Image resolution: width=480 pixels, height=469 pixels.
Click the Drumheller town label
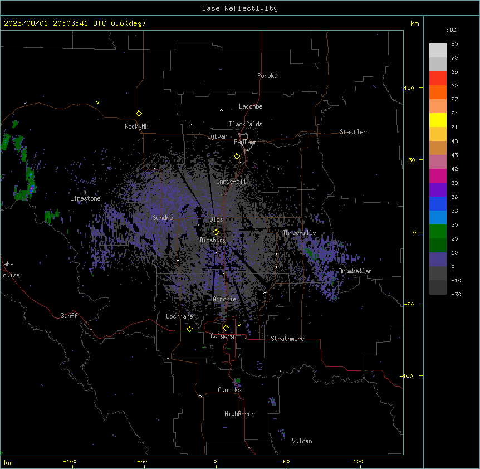[x=355, y=271]
